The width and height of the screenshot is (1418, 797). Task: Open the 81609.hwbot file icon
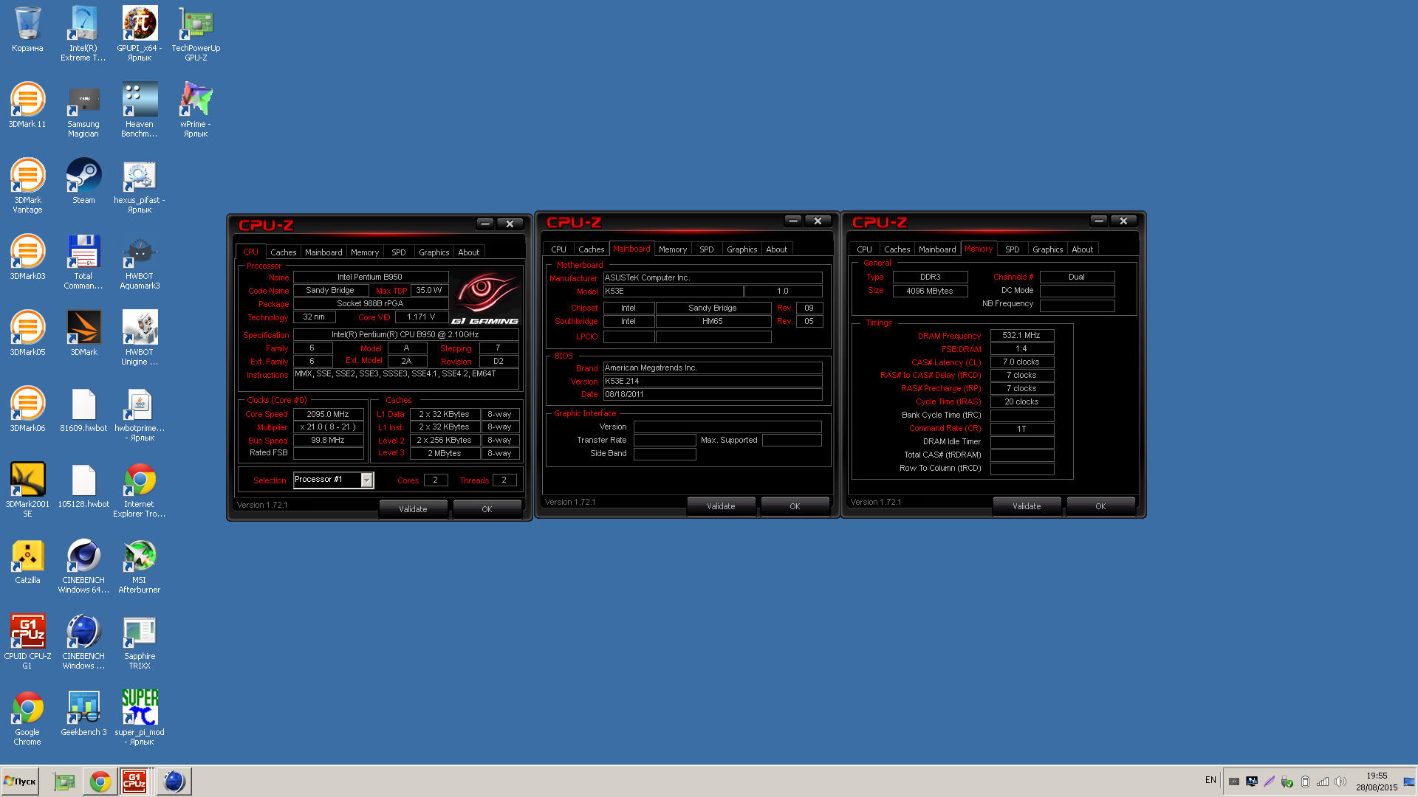tap(83, 410)
